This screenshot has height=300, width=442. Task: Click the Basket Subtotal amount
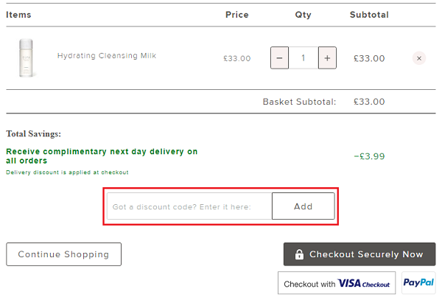click(x=369, y=102)
